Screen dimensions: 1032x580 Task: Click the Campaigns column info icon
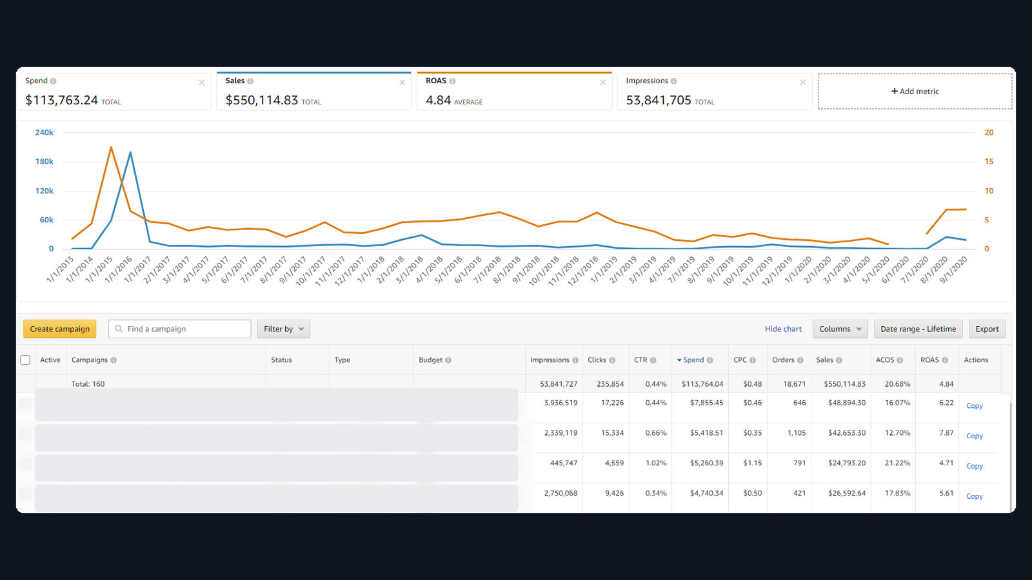click(114, 360)
